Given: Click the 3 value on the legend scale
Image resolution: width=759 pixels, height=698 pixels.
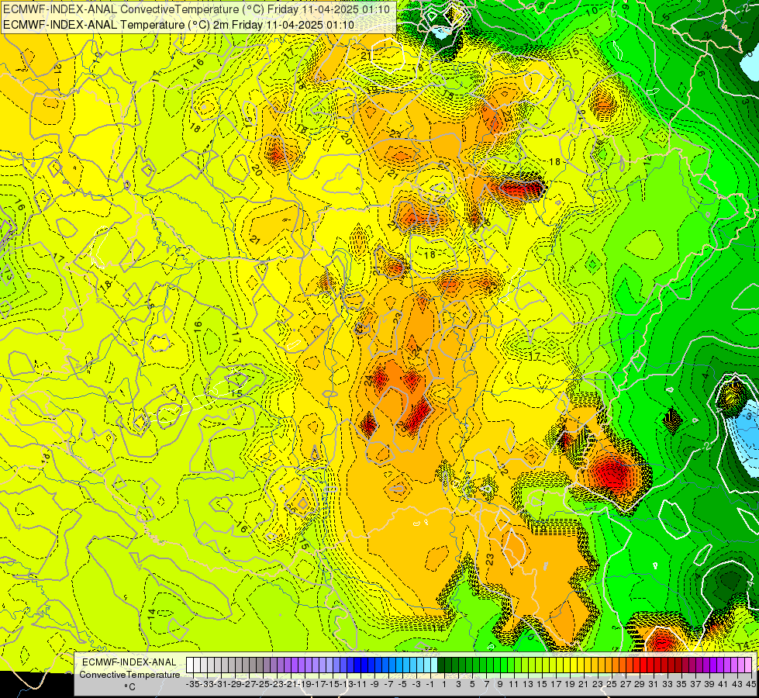Looking at the screenshot, I should [x=458, y=685].
